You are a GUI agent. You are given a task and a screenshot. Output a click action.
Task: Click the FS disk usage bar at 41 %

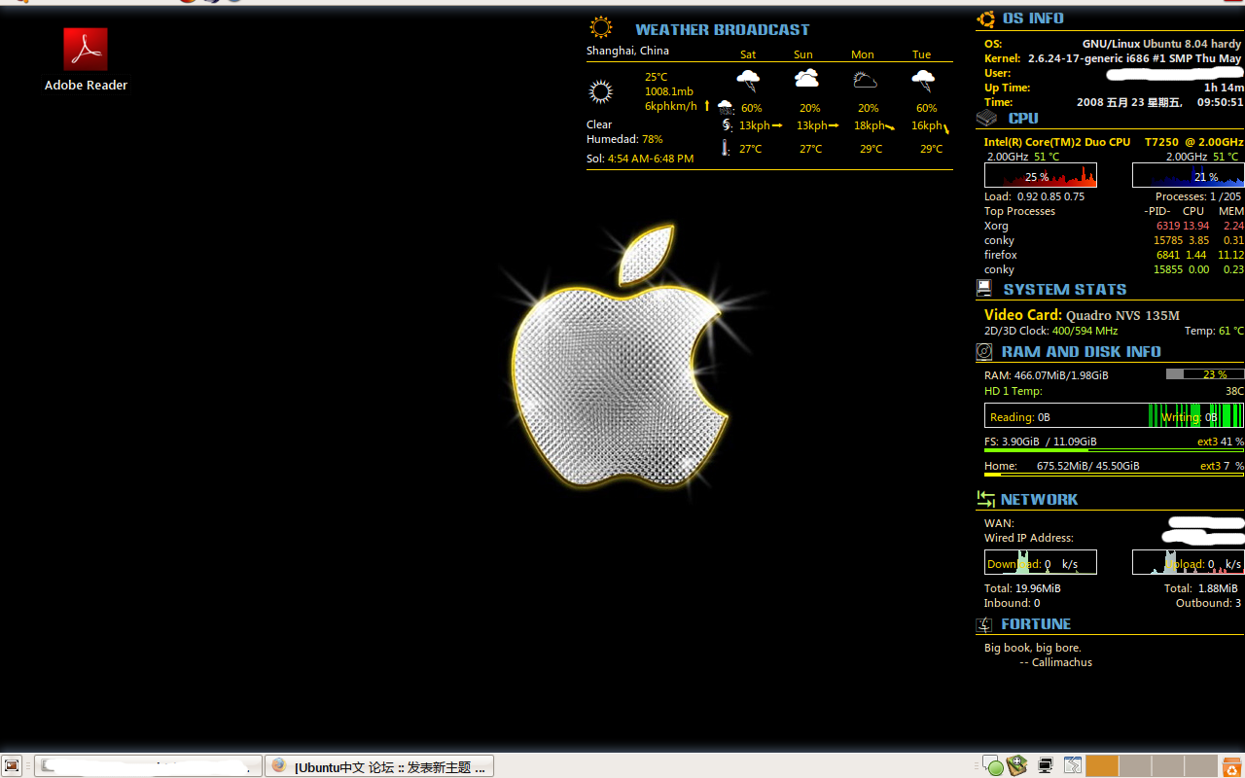1114,450
